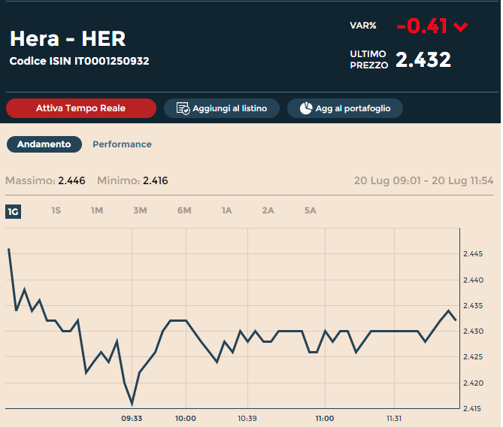Click the 2.420 price axis label

(473, 383)
